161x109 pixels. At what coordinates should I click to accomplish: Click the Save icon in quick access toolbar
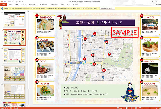tap(5, 2)
